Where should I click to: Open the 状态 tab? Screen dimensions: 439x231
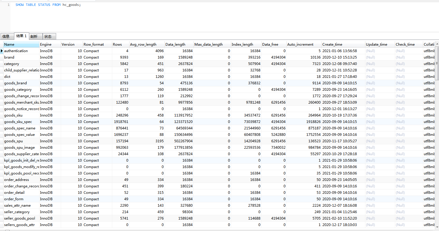[49, 37]
